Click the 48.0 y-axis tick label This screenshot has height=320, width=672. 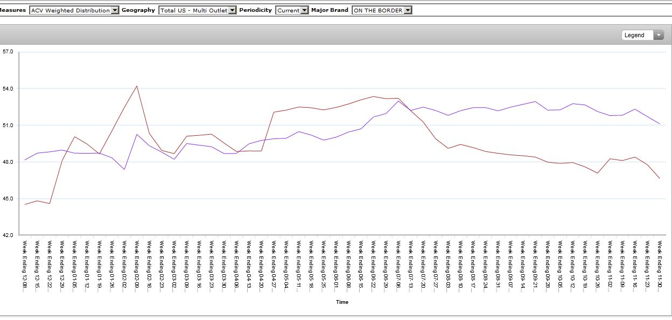(8, 162)
